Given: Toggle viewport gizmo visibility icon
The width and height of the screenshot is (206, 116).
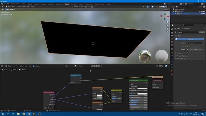Looking at the screenshot, I should pyautogui.click(x=148, y=6).
